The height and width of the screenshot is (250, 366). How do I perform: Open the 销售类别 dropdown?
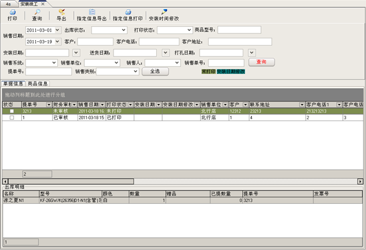coord(134,72)
